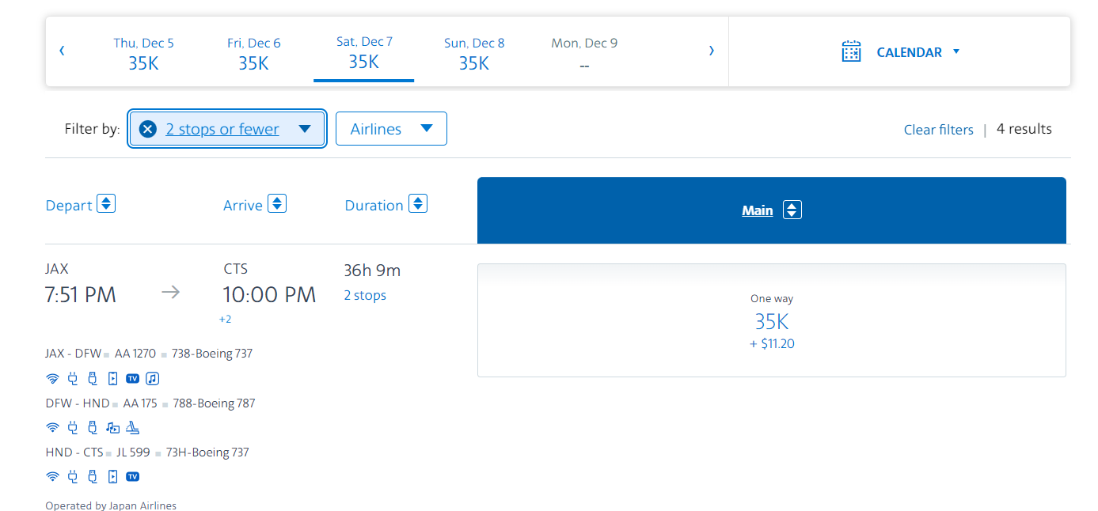Screen dimensions: 1098x511
Task: Remove the 2 stops or fewer filter
Action: coord(147,128)
